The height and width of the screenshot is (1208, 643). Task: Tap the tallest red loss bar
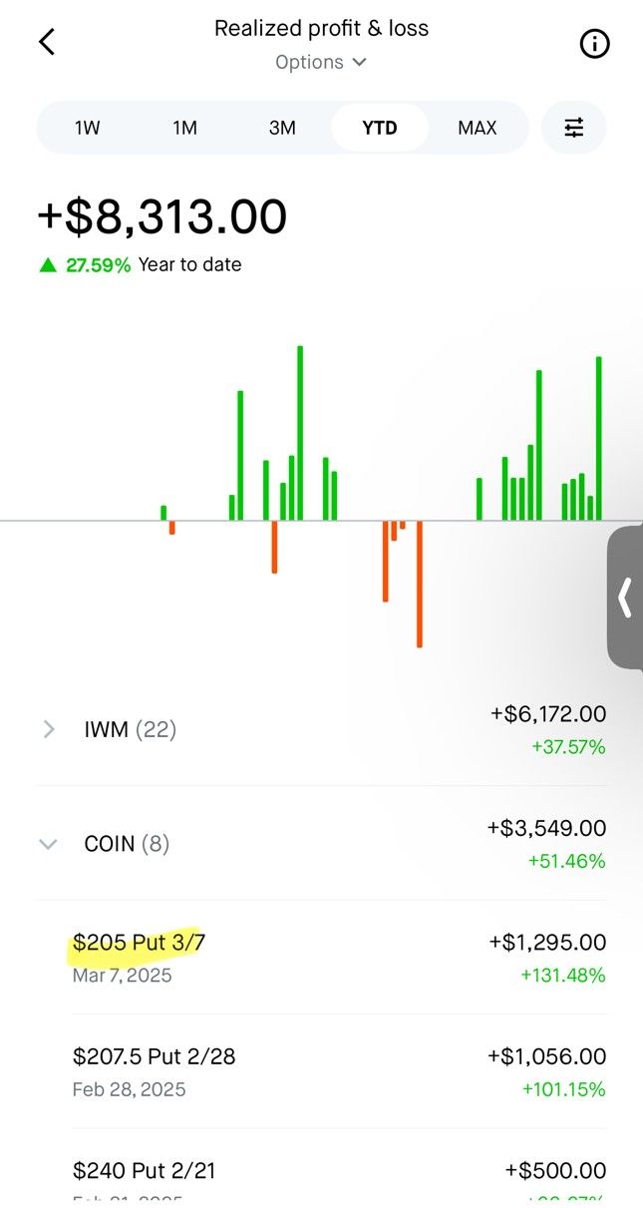(x=420, y=584)
